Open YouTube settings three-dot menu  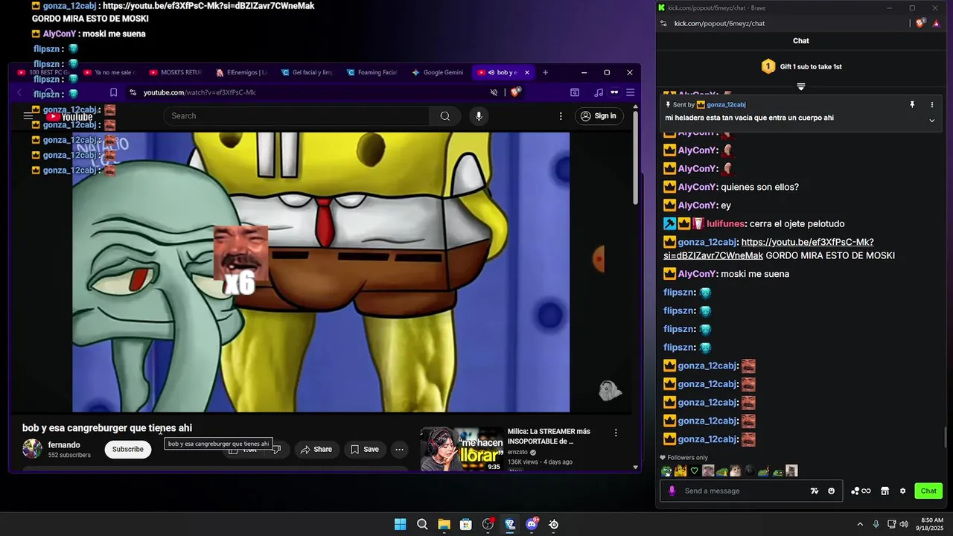click(561, 116)
